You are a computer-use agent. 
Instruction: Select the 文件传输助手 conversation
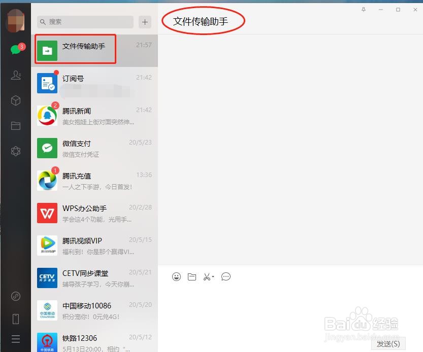pos(94,50)
